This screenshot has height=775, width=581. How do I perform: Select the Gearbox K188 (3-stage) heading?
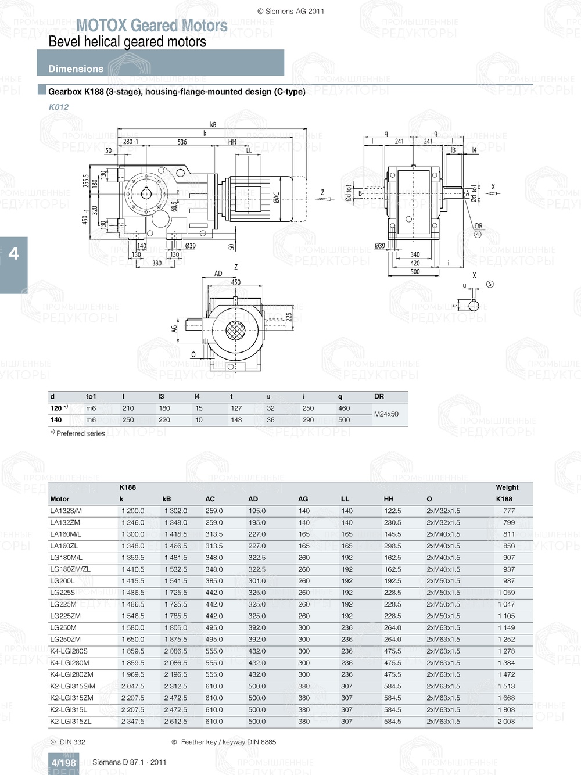coord(177,91)
